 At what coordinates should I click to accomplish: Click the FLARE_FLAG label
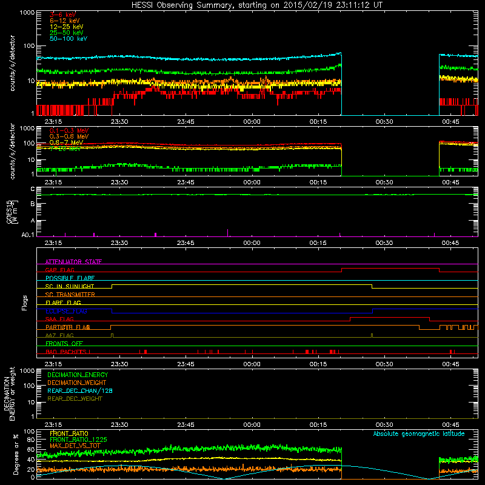[x=63, y=303]
